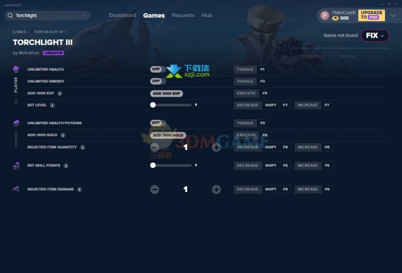Screen dimensions: 402x273
Task: Click Execute hotkey for Add 1000 Gold
Action: click(246, 135)
